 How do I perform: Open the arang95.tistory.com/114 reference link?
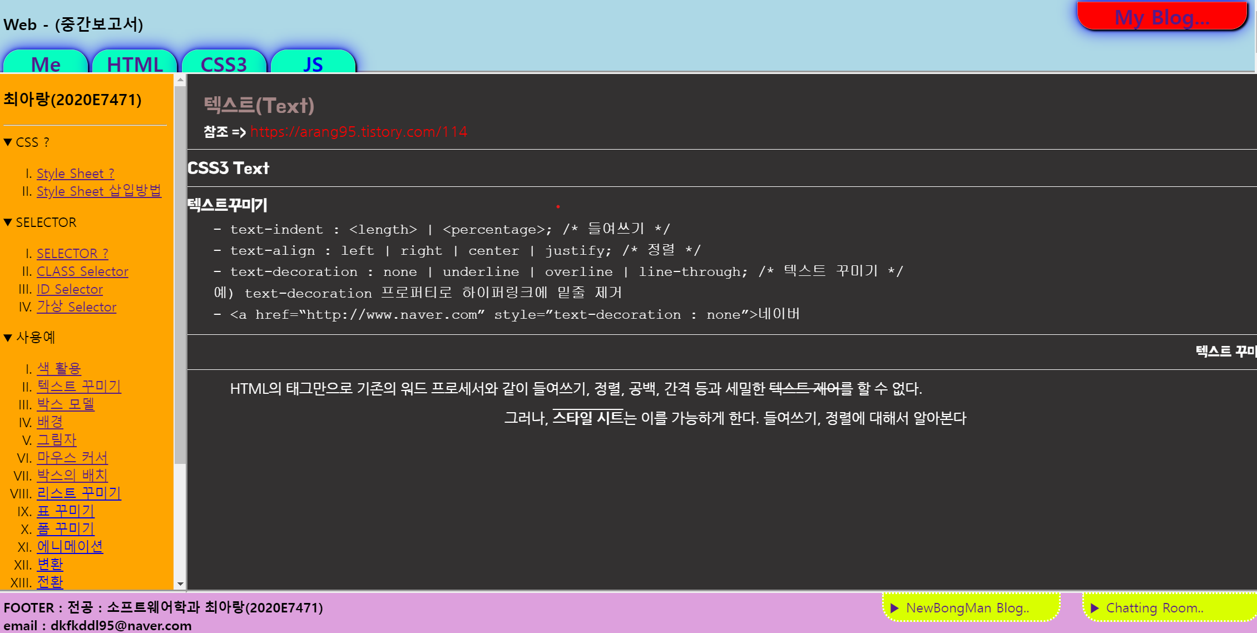coord(359,132)
